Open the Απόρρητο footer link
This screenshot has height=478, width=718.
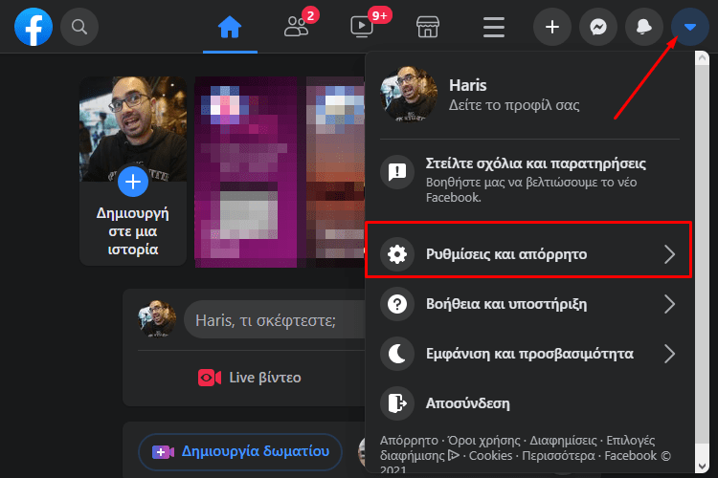pyautogui.click(x=409, y=441)
